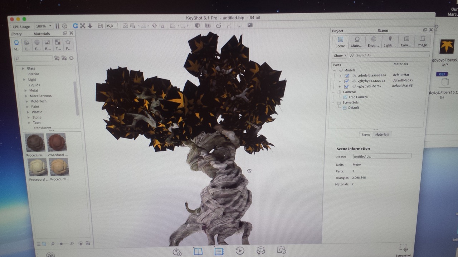Uncheck visibility of arbelelelaaaaaaaa model
This screenshot has height=257, width=458.
point(346,76)
